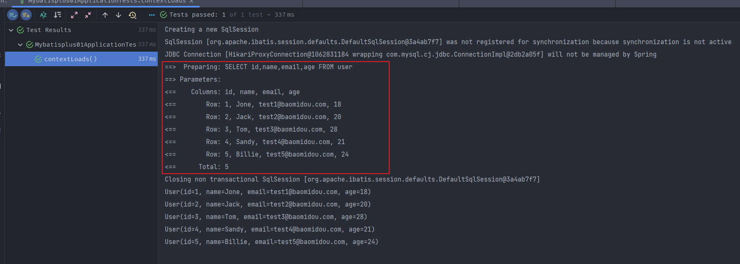Jump to next failed test
Screen dimensions: 740x264
tap(118, 15)
